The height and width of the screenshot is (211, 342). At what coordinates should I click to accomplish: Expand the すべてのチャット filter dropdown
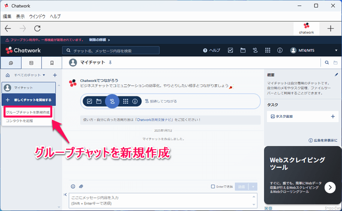30,75
